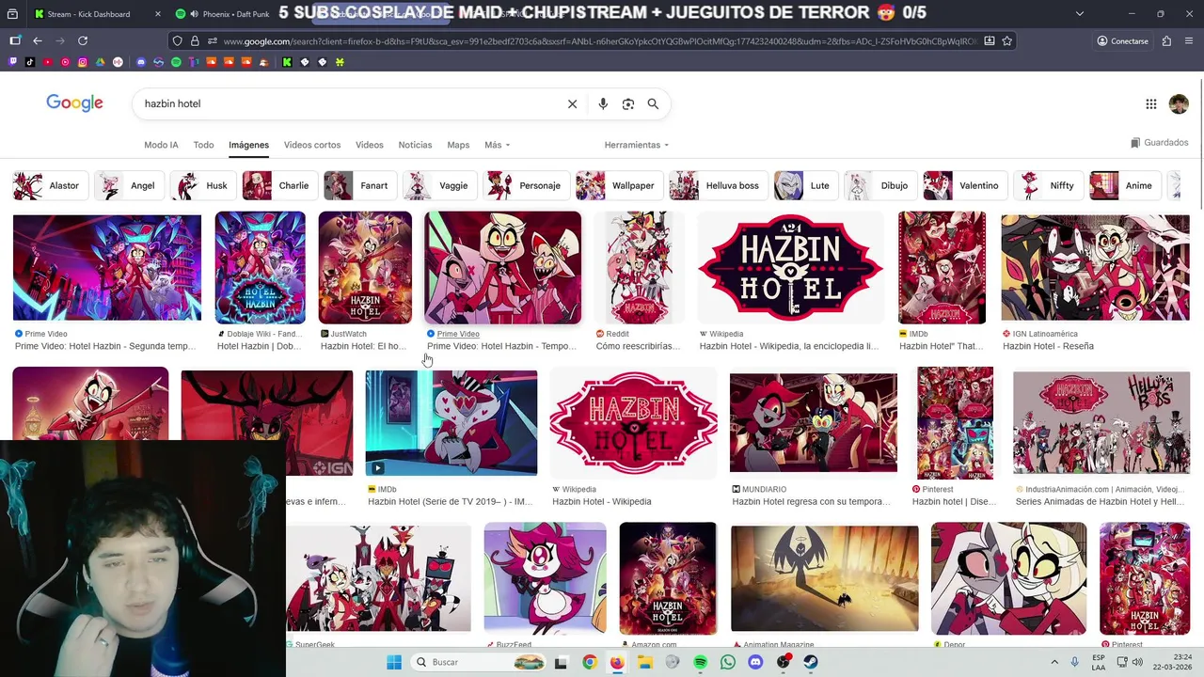Open the MUNDIARIO result thumbnail
1204x677 pixels.
point(814,422)
